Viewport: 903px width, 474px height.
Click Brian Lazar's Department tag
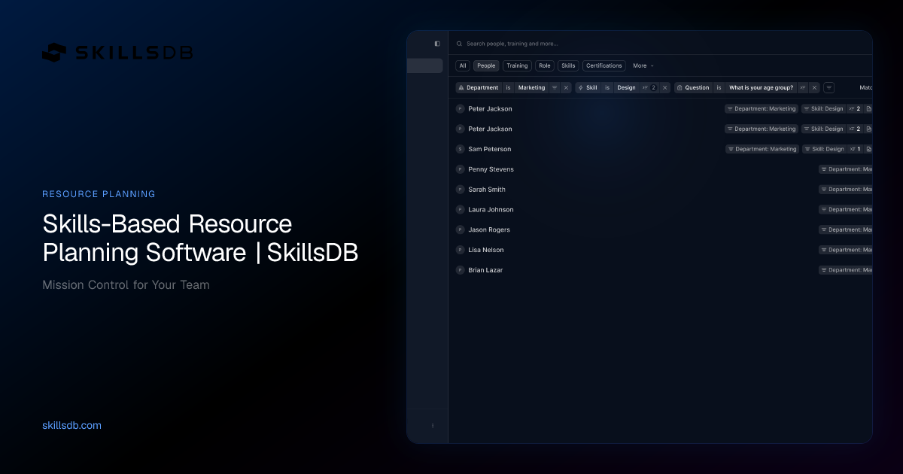tap(846, 269)
